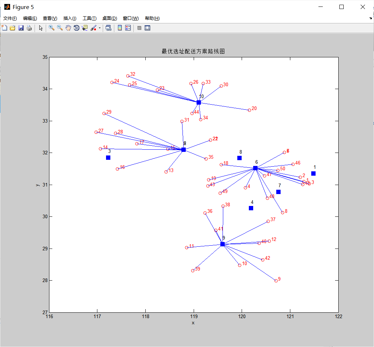Click the blue square labeled 3
The image size is (374, 347).
[108, 158]
